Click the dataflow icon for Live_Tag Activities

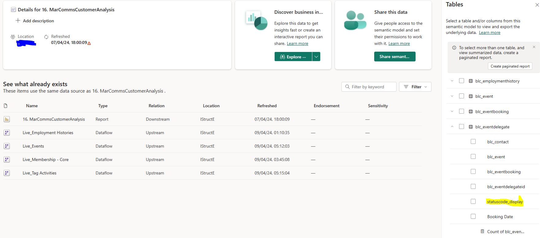pos(7,173)
